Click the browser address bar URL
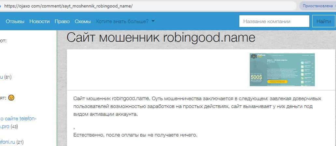 click(x=68, y=6)
